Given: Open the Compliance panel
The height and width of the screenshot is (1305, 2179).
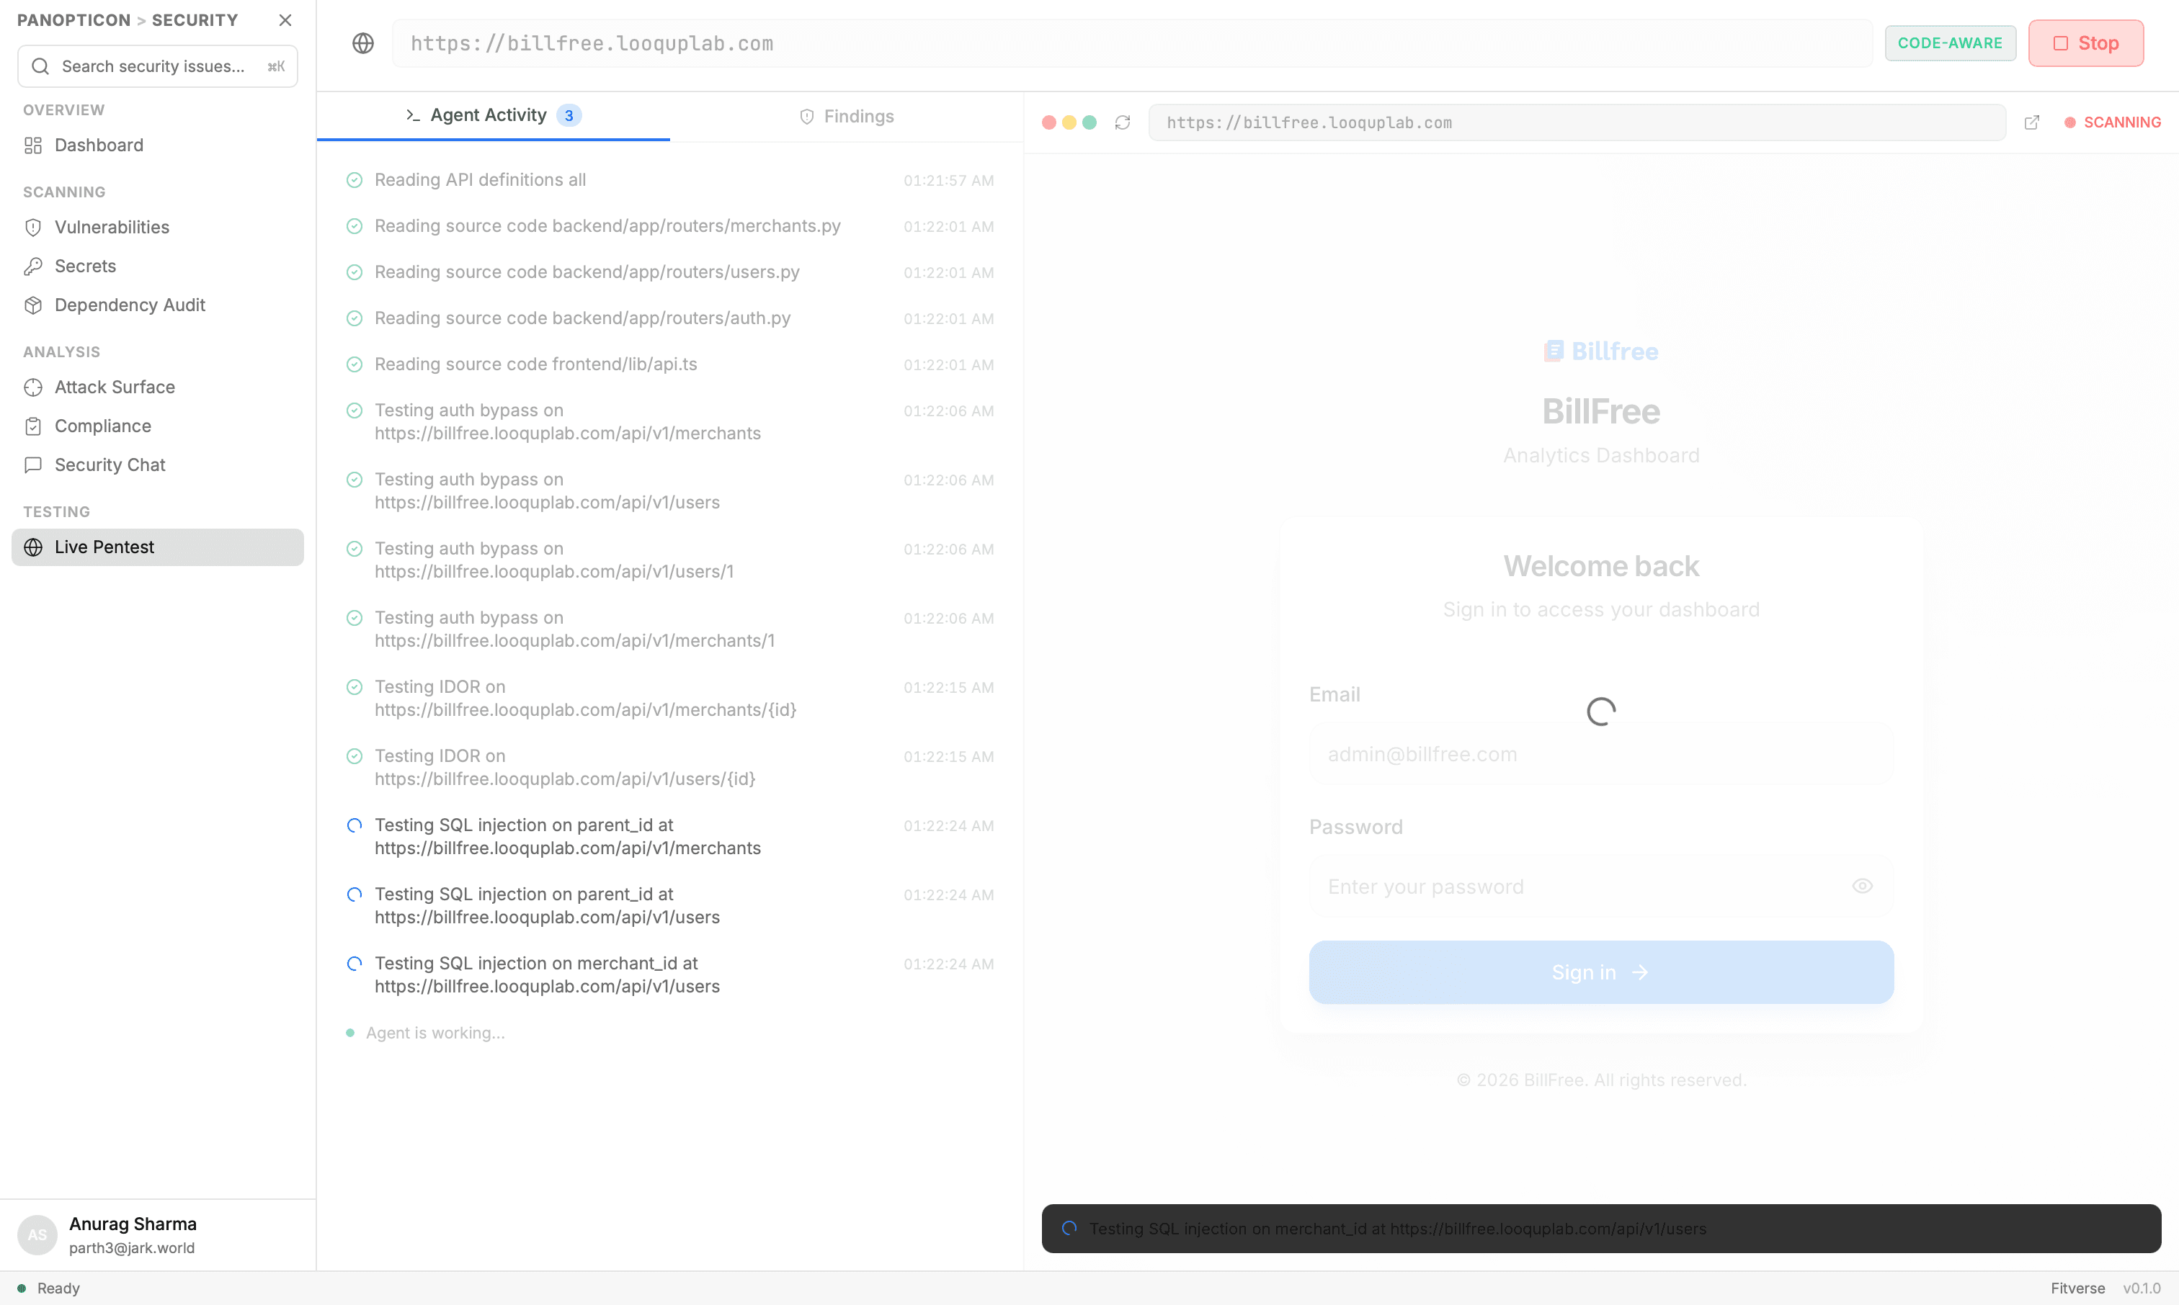Looking at the screenshot, I should pos(102,426).
